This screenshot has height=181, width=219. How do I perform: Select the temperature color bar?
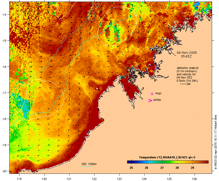(168, 162)
